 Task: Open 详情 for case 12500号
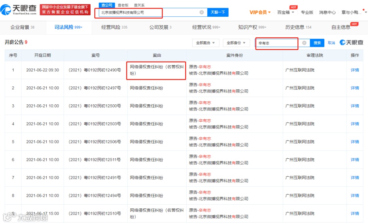355,106
